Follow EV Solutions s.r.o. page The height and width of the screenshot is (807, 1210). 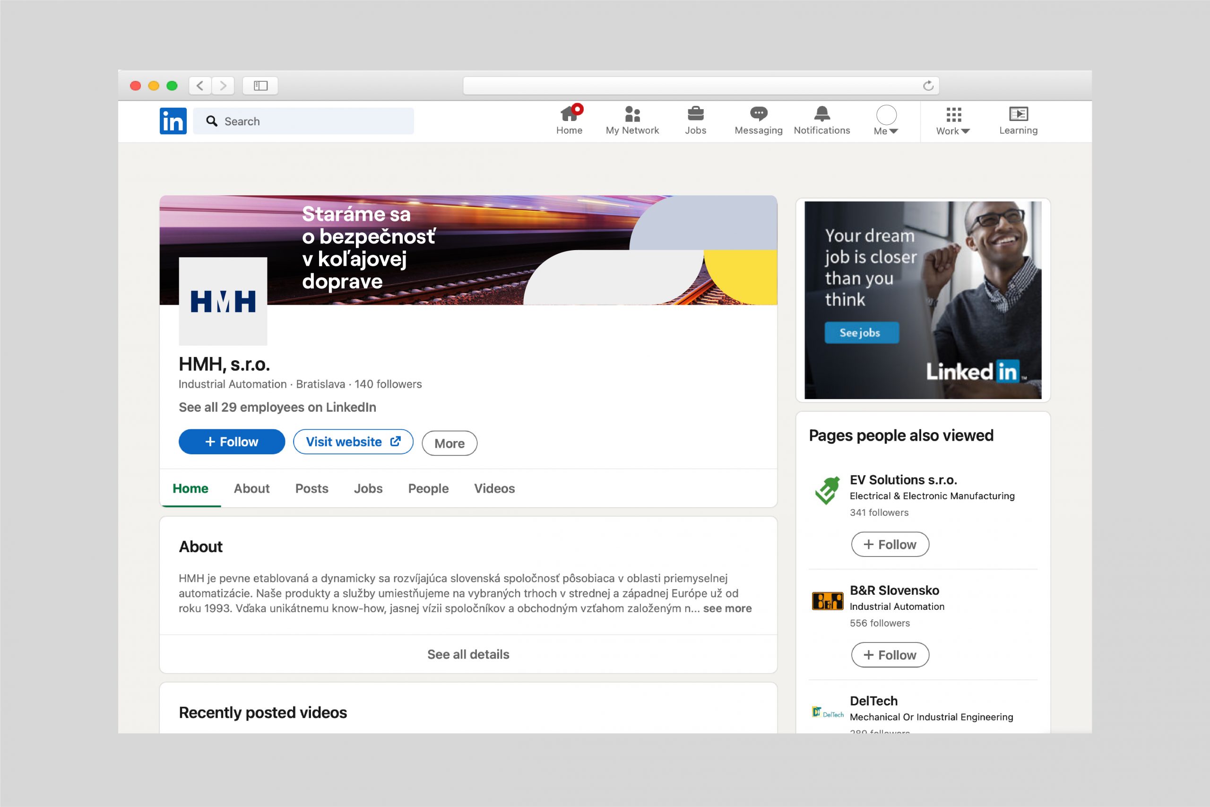click(x=890, y=545)
